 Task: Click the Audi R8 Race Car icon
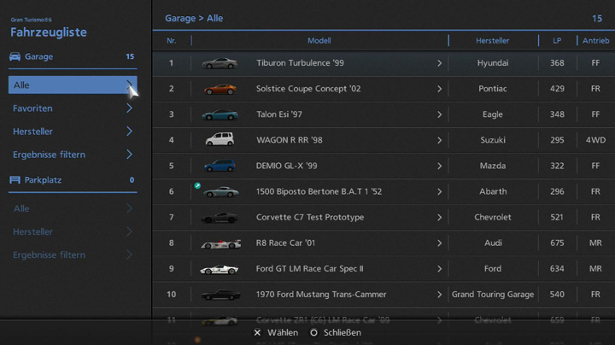click(220, 243)
